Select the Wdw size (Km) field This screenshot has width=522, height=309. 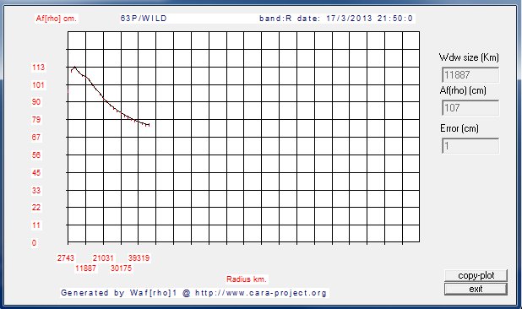pos(470,75)
